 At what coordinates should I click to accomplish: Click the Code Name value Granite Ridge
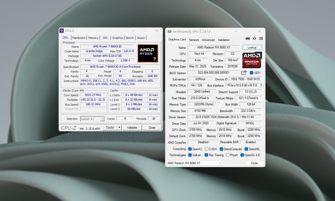(x=94, y=51)
